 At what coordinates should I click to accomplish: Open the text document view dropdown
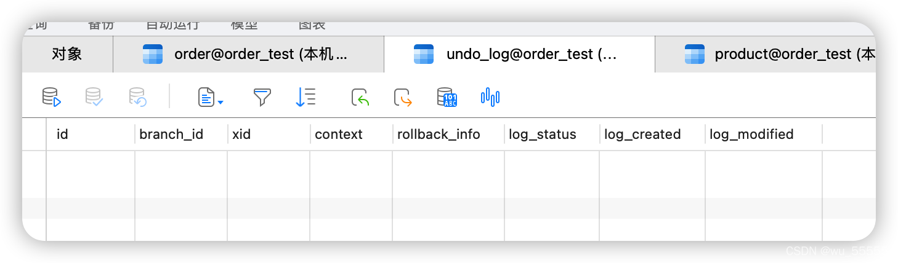pos(210,97)
